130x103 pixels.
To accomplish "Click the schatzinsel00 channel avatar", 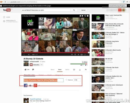I will [x=26, y=63].
